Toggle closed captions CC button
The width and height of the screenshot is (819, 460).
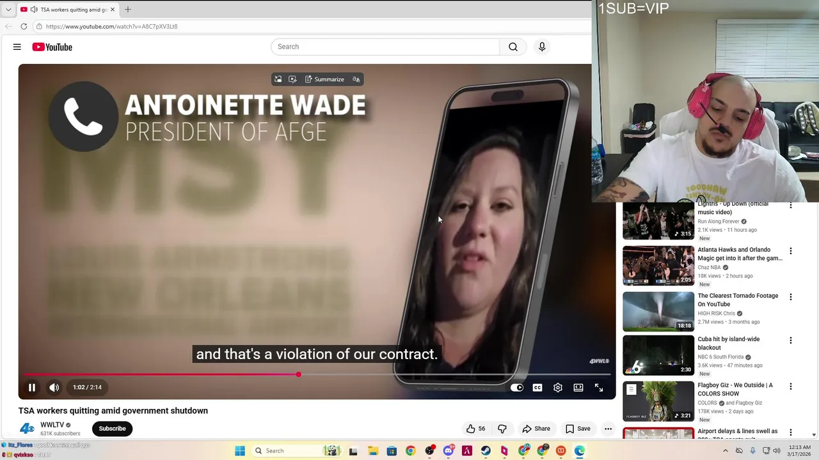pos(537,387)
